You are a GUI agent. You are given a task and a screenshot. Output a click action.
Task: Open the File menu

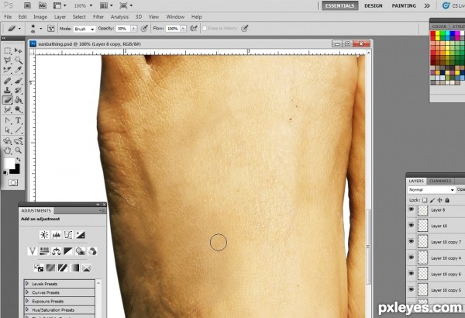pos(8,17)
